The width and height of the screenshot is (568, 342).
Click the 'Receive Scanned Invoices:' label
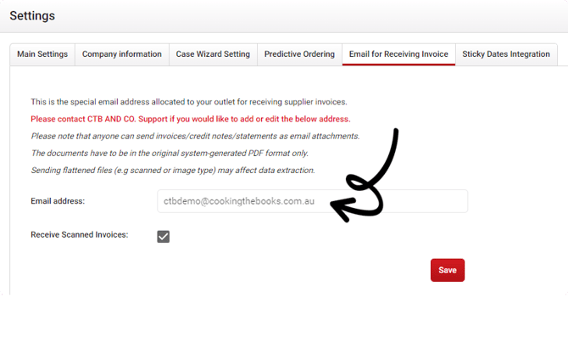click(80, 235)
